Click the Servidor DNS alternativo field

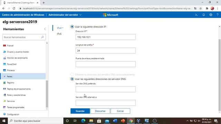coord(106,103)
